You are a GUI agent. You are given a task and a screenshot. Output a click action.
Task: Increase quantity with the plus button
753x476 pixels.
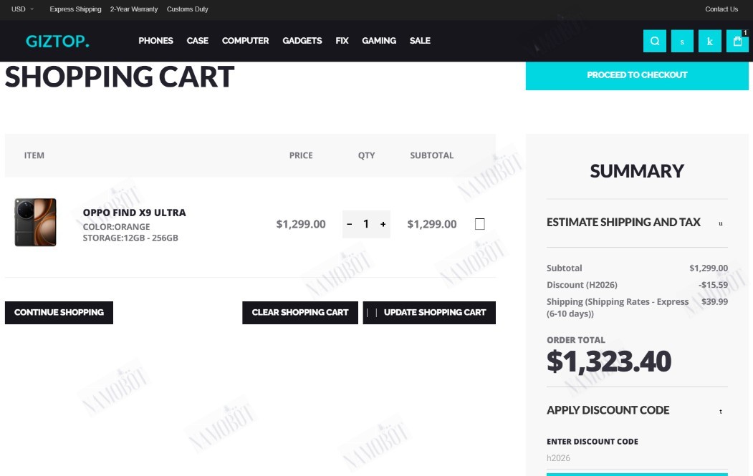(x=383, y=224)
